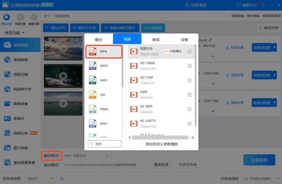This screenshot has width=282, height=184.
Task: Edit the HD 720P preset parameters
Action: click(x=190, y=80)
